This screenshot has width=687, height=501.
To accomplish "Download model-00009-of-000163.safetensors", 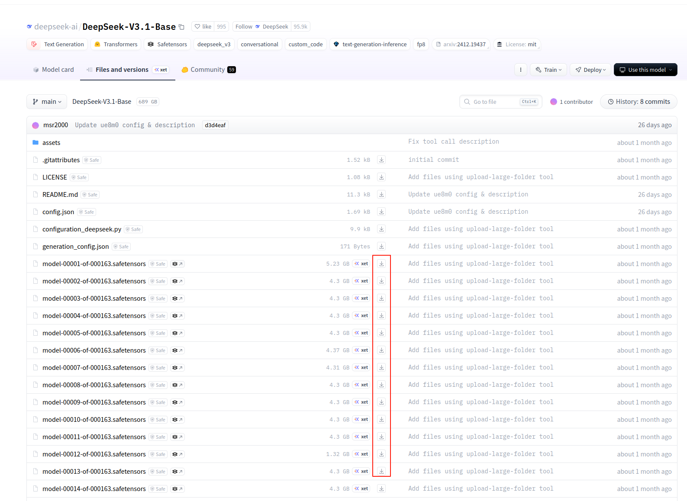I will click(381, 402).
